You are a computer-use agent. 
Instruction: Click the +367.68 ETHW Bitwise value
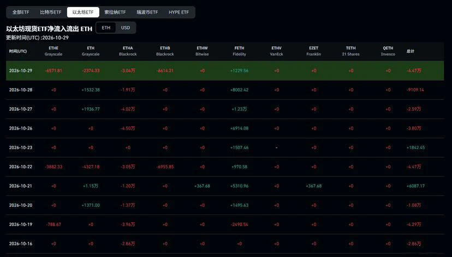202,186
